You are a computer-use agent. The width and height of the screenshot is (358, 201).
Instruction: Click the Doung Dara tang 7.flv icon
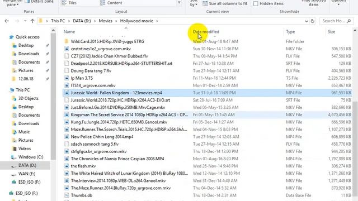[67, 71]
